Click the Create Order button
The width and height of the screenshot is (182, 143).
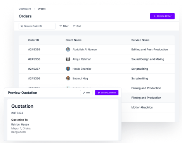click(x=162, y=16)
